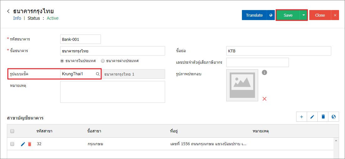
Task: Select ธนาคารต่างประเทศ radio option
Action: 102,61
